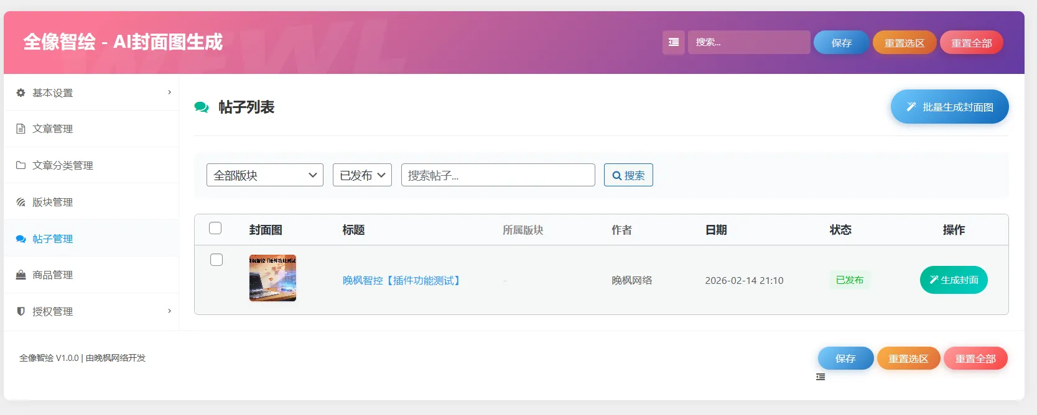Image resolution: width=1037 pixels, height=415 pixels.
Task: Open the 文章管理 menu item
Action: pyautogui.click(x=91, y=129)
